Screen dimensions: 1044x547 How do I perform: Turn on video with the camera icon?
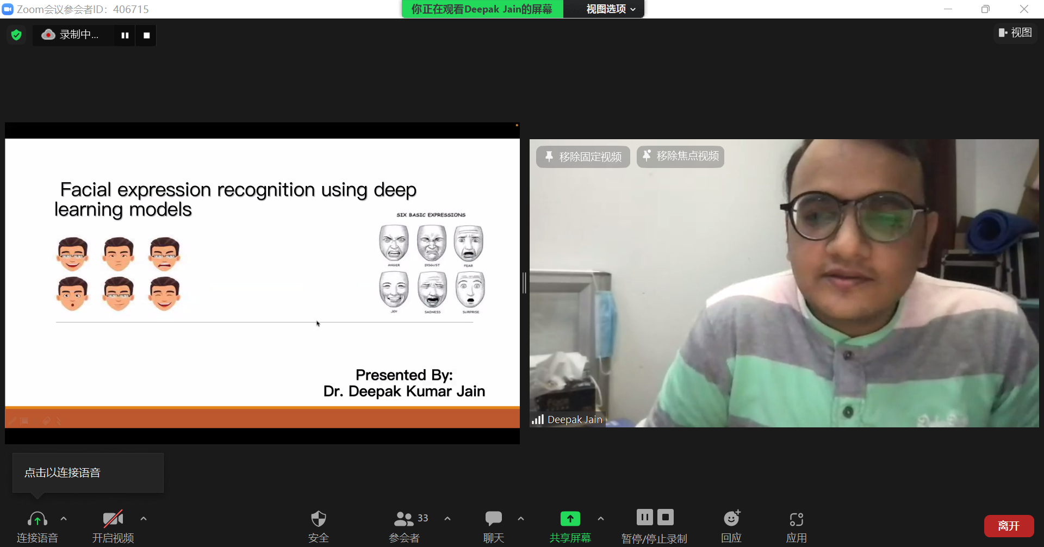113,519
